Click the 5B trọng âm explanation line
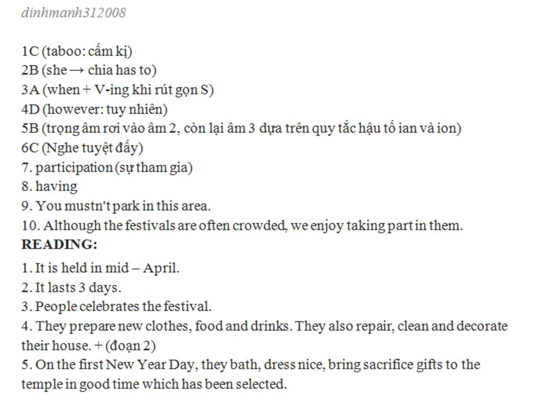 241,128
